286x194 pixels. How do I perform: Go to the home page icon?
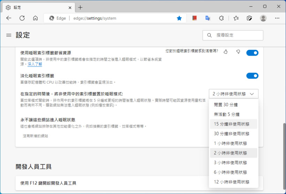35,18
